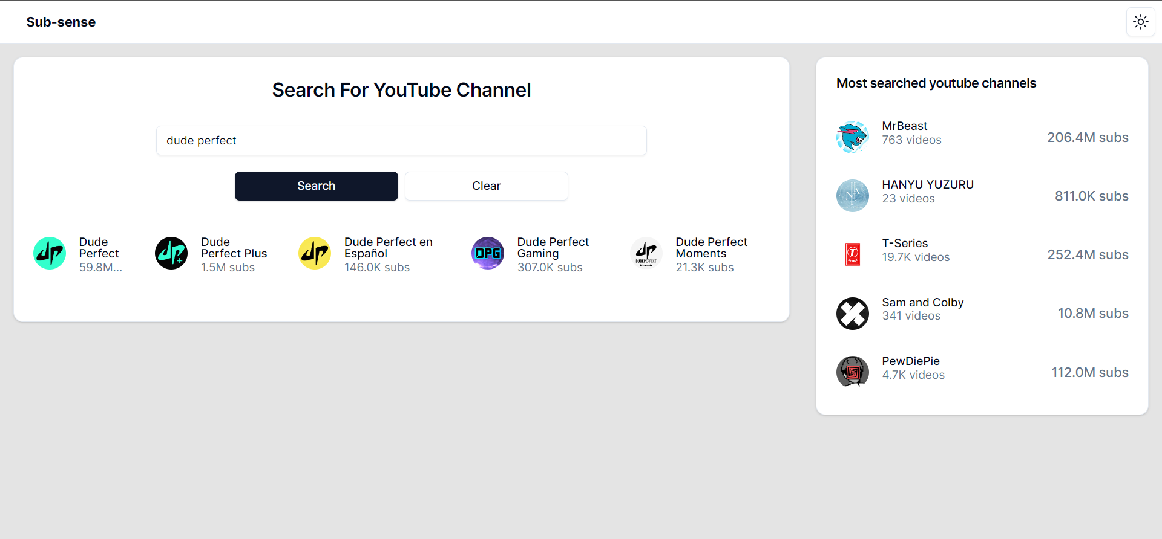Open the Dude Perfect Plus channel avatar
The width and height of the screenshot is (1162, 539).
tap(171, 253)
